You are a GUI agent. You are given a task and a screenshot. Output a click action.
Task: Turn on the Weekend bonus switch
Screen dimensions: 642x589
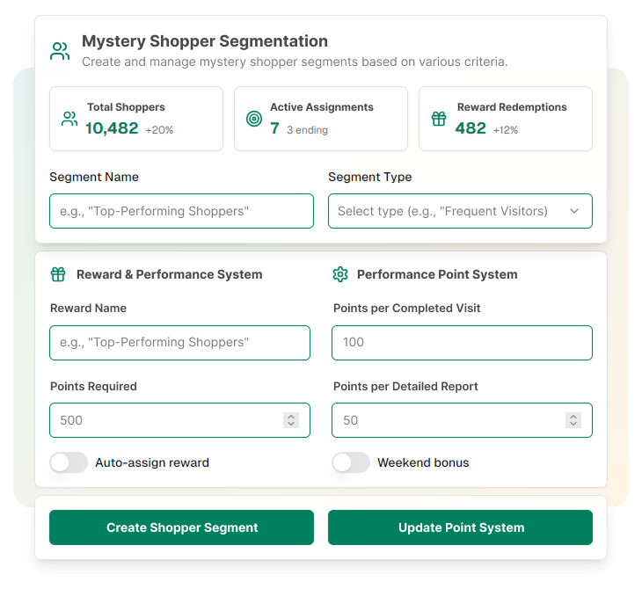point(351,462)
